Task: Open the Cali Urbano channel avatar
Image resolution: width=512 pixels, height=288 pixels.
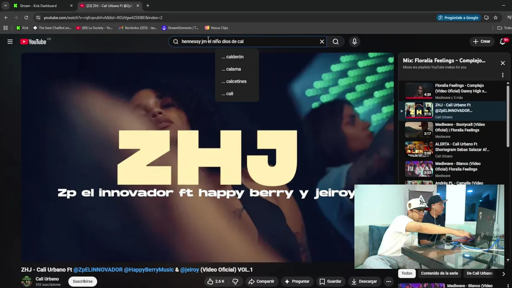Action: tap(27, 282)
